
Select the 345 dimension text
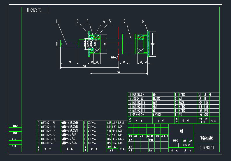click(x=84, y=66)
